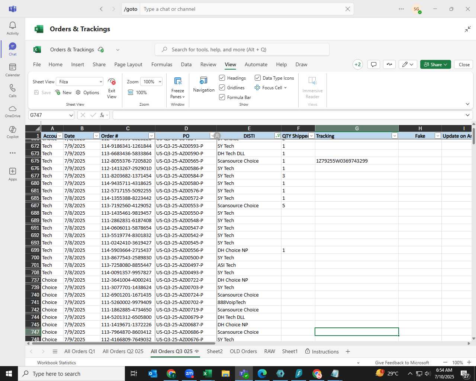Reset zoom to 100% button
This screenshot has width=476, height=381.
point(137,92)
